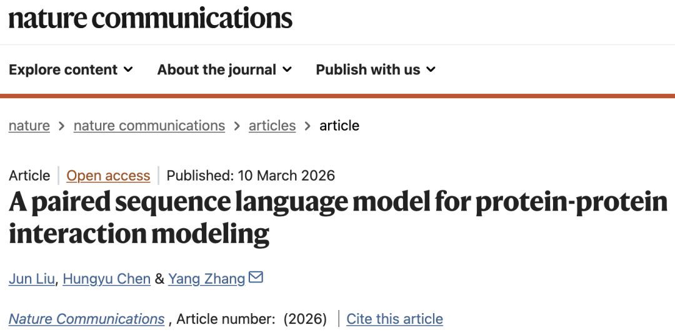Click the paired sequence language model title

(337, 217)
